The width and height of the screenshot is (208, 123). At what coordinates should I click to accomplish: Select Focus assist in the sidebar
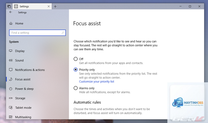pos(23,79)
